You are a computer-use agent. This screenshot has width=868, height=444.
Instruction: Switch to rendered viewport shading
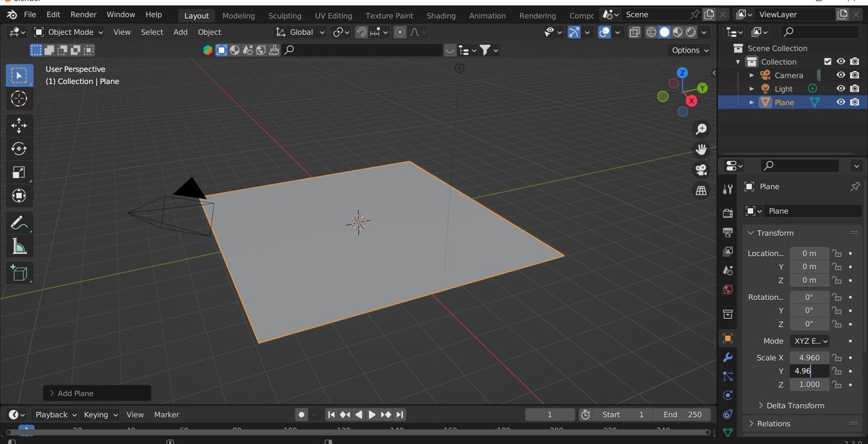click(691, 32)
